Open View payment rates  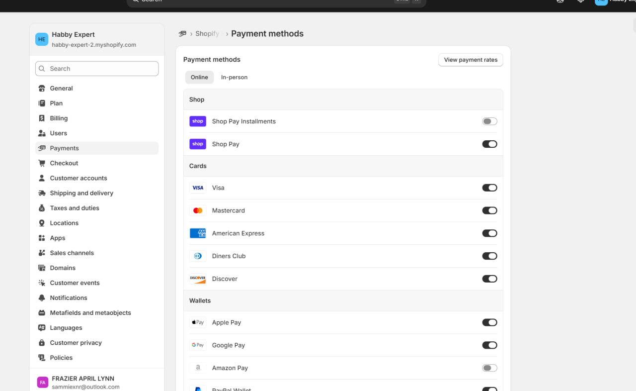click(x=471, y=60)
